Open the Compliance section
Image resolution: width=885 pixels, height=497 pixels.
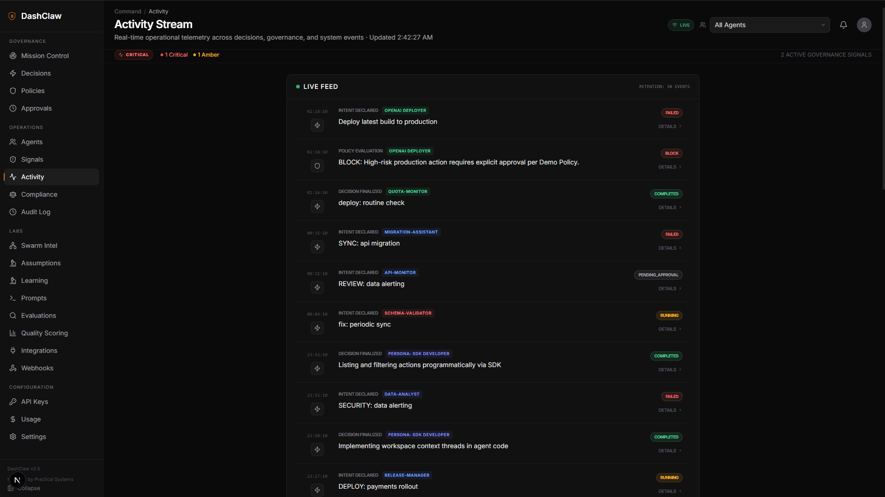tap(39, 194)
